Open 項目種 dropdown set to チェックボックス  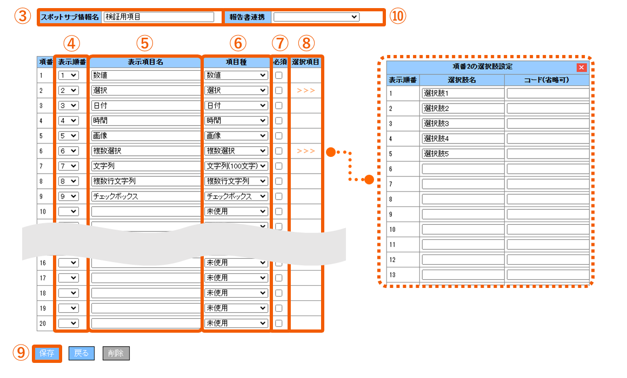pyautogui.click(x=236, y=197)
